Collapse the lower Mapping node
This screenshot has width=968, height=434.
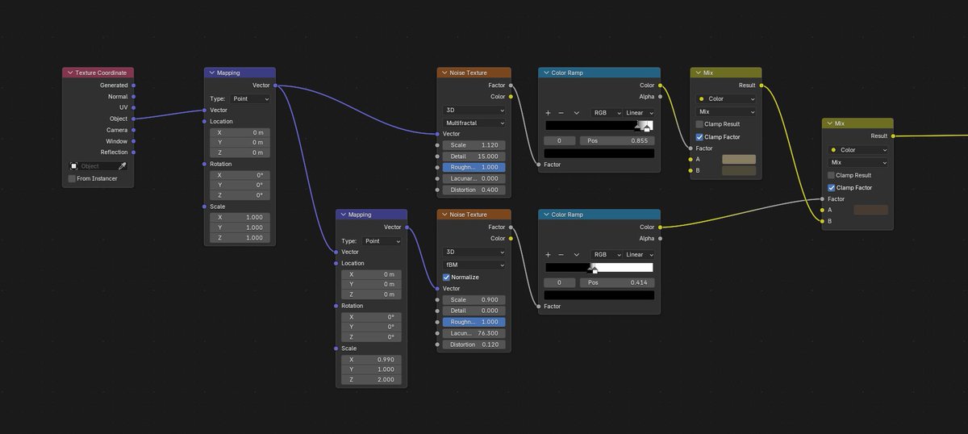coord(343,215)
